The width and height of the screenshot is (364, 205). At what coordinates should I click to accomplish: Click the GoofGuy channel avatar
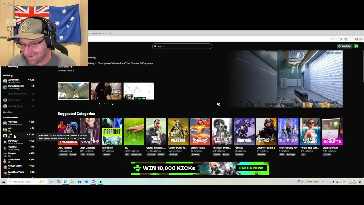click(5, 148)
